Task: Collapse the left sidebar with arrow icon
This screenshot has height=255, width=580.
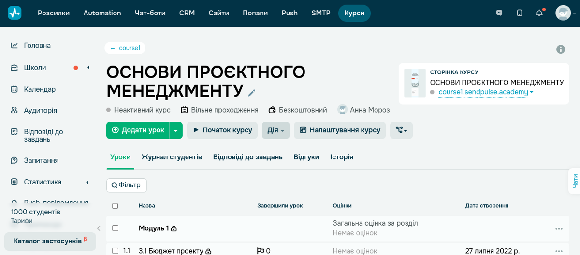Action: click(x=99, y=228)
